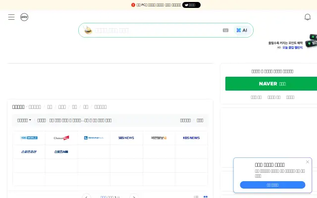
Task: Click the hat doodle logo in search bar
Action: [88, 30]
